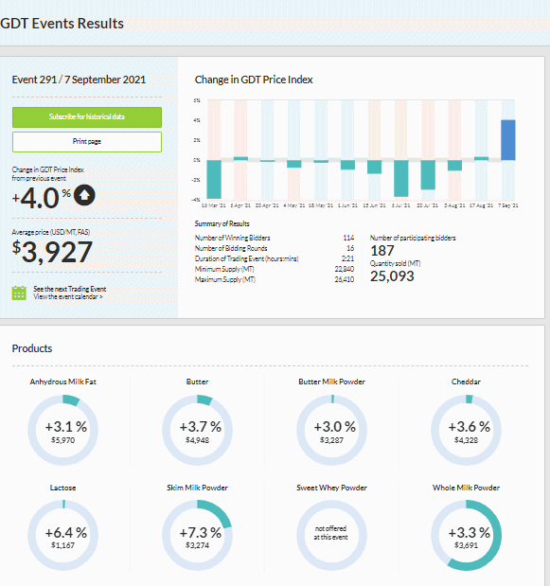
Task: Click the participating bidders value 187
Action: point(382,250)
